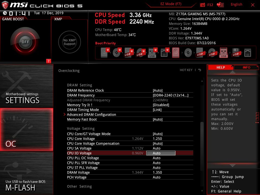Click the BIOS Ver E7977IMS.1A0 text
The width and height of the screenshot is (260, 195).
189,38
